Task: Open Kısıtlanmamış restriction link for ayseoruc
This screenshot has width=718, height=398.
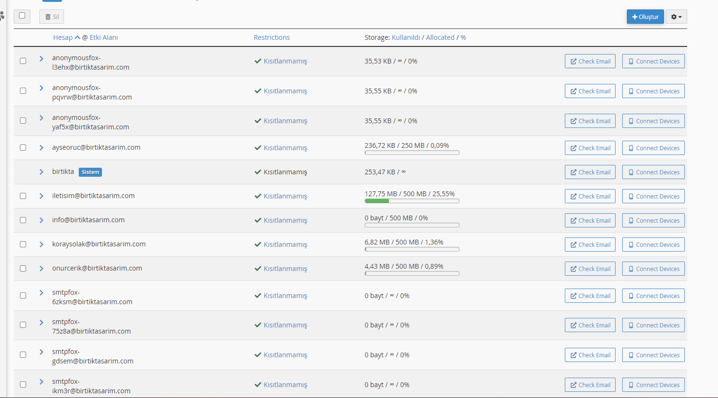Action: click(285, 148)
